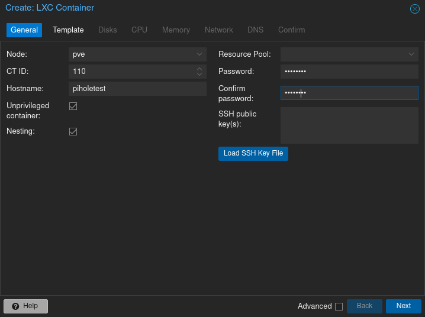Go to the Network tab
Image resolution: width=425 pixels, height=317 pixels.
(x=219, y=30)
